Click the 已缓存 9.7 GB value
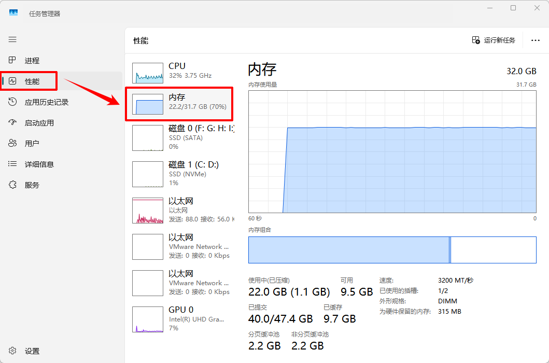Viewport: 549px width, 363px height. pos(339,319)
